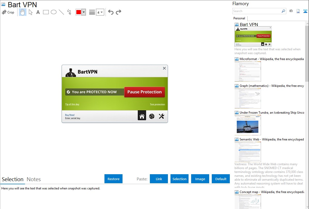Click the You are PROTECTED NOW status
Screen dimensions: 309x209
[95, 92]
